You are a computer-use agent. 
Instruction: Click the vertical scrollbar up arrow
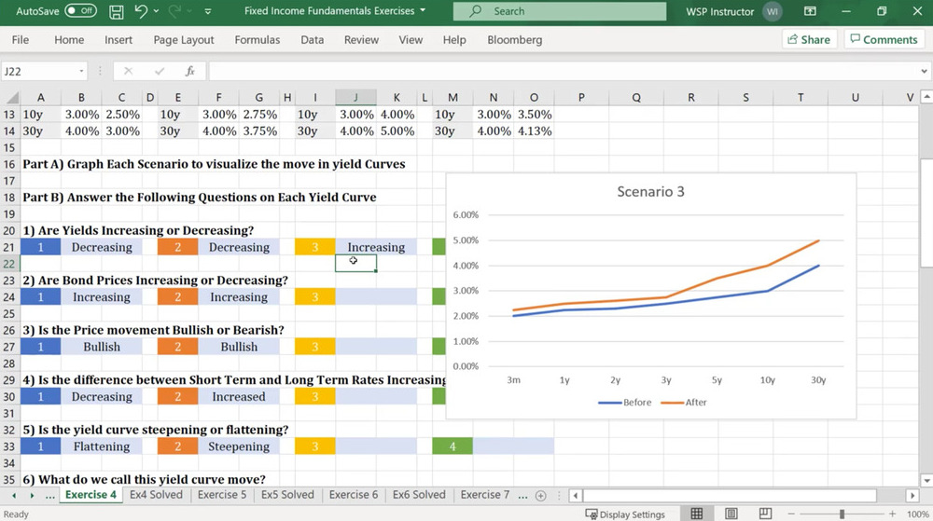[926, 96]
